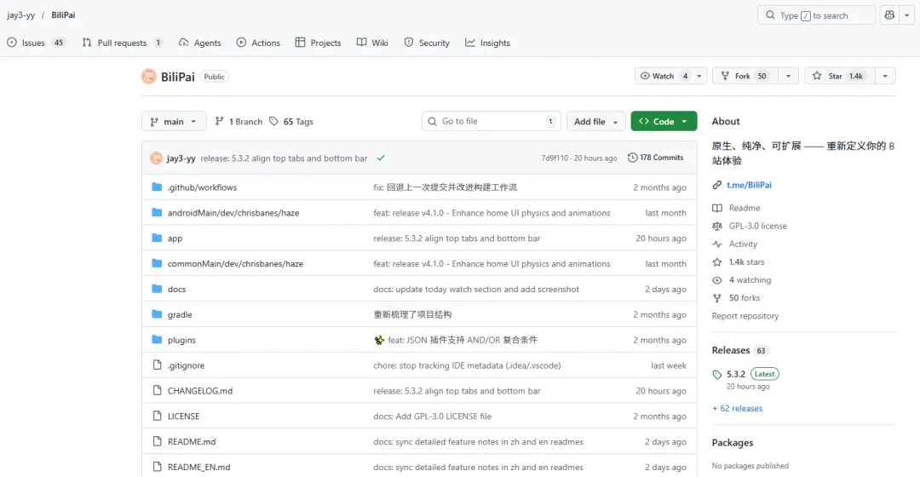
Task: Open commit 'docs: Add GPL-3.0 LICENSE file'
Action: click(x=433, y=417)
